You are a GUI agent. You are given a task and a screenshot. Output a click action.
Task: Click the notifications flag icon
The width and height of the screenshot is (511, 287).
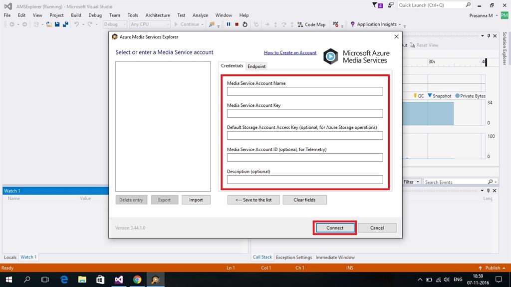point(377,5)
